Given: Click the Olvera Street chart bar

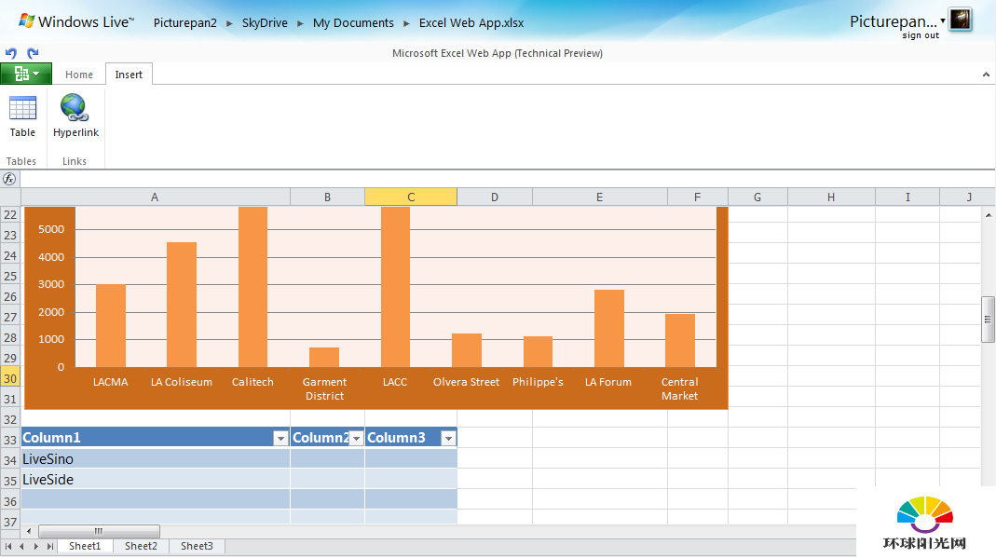Looking at the screenshot, I should (467, 350).
